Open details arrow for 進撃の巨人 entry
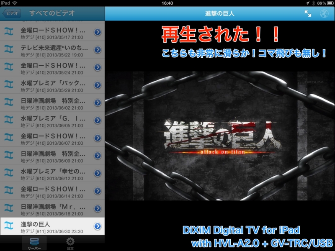 [98, 226]
